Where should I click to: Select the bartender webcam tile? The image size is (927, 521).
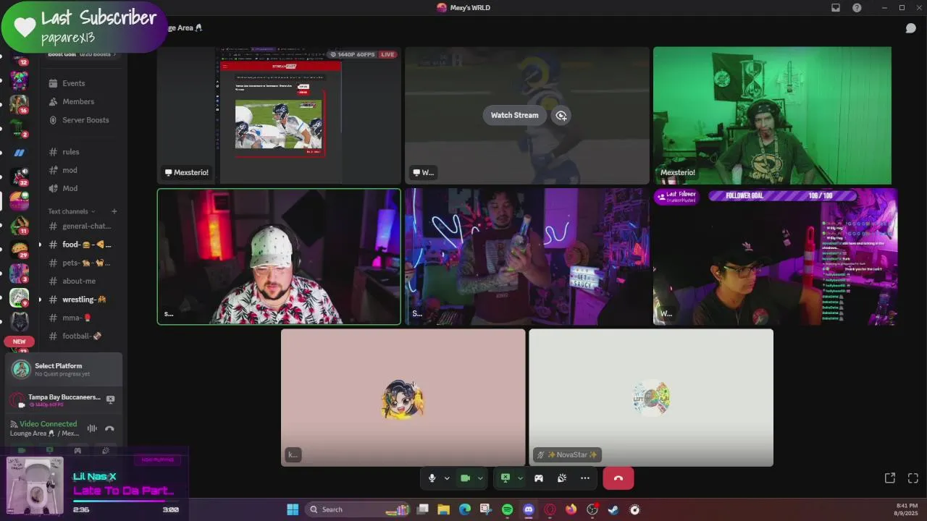pyautogui.click(x=527, y=257)
